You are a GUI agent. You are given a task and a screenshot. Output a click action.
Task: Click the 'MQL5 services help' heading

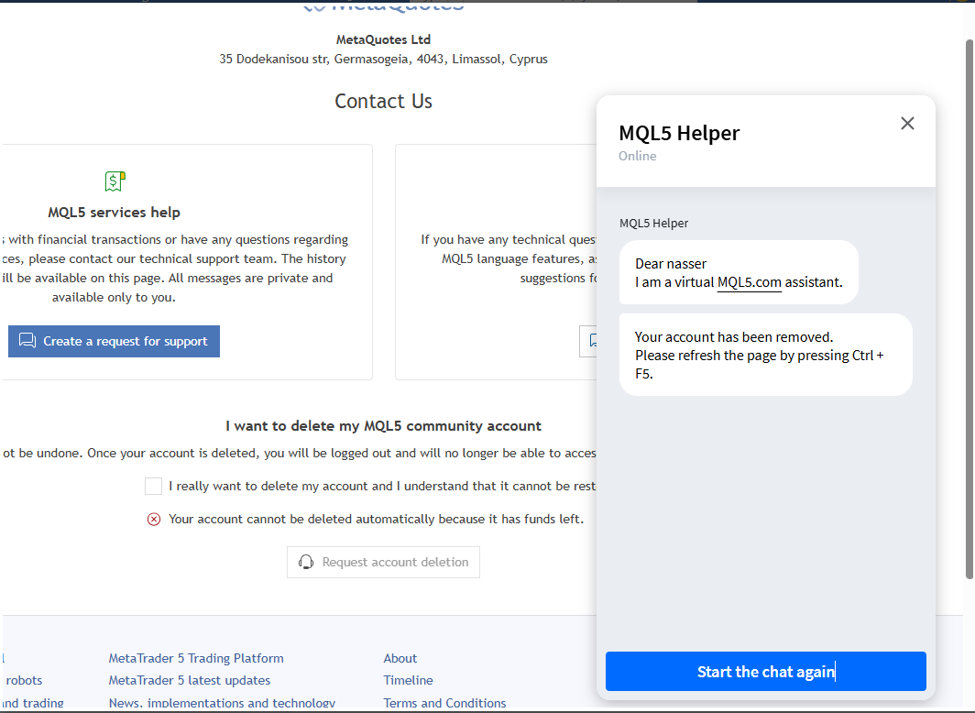pyautogui.click(x=115, y=213)
